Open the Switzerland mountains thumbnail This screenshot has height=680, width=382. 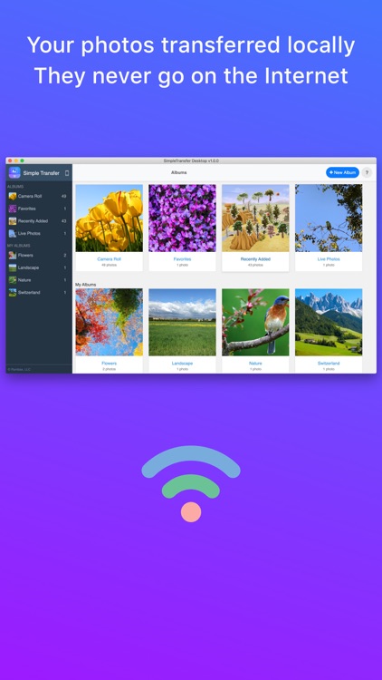329,322
